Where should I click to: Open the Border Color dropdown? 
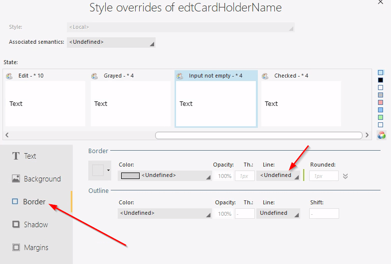click(165, 176)
